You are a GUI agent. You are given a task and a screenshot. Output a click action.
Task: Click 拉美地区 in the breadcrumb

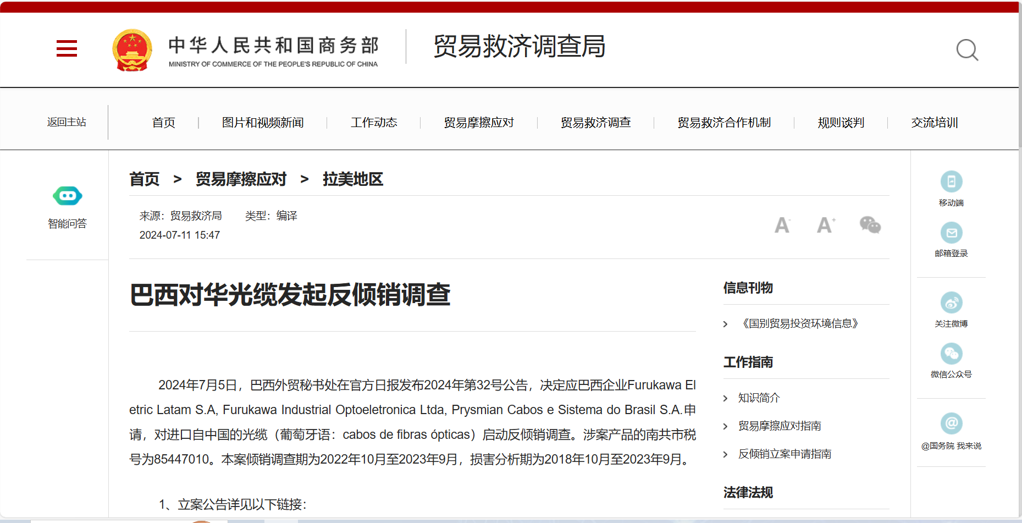tap(353, 179)
